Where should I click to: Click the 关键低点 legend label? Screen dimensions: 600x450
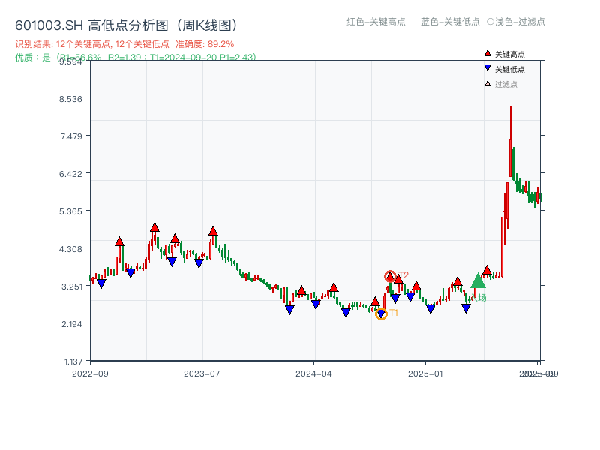510,69
